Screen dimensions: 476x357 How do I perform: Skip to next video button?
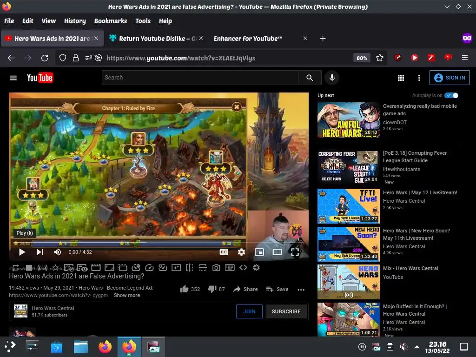(x=40, y=252)
